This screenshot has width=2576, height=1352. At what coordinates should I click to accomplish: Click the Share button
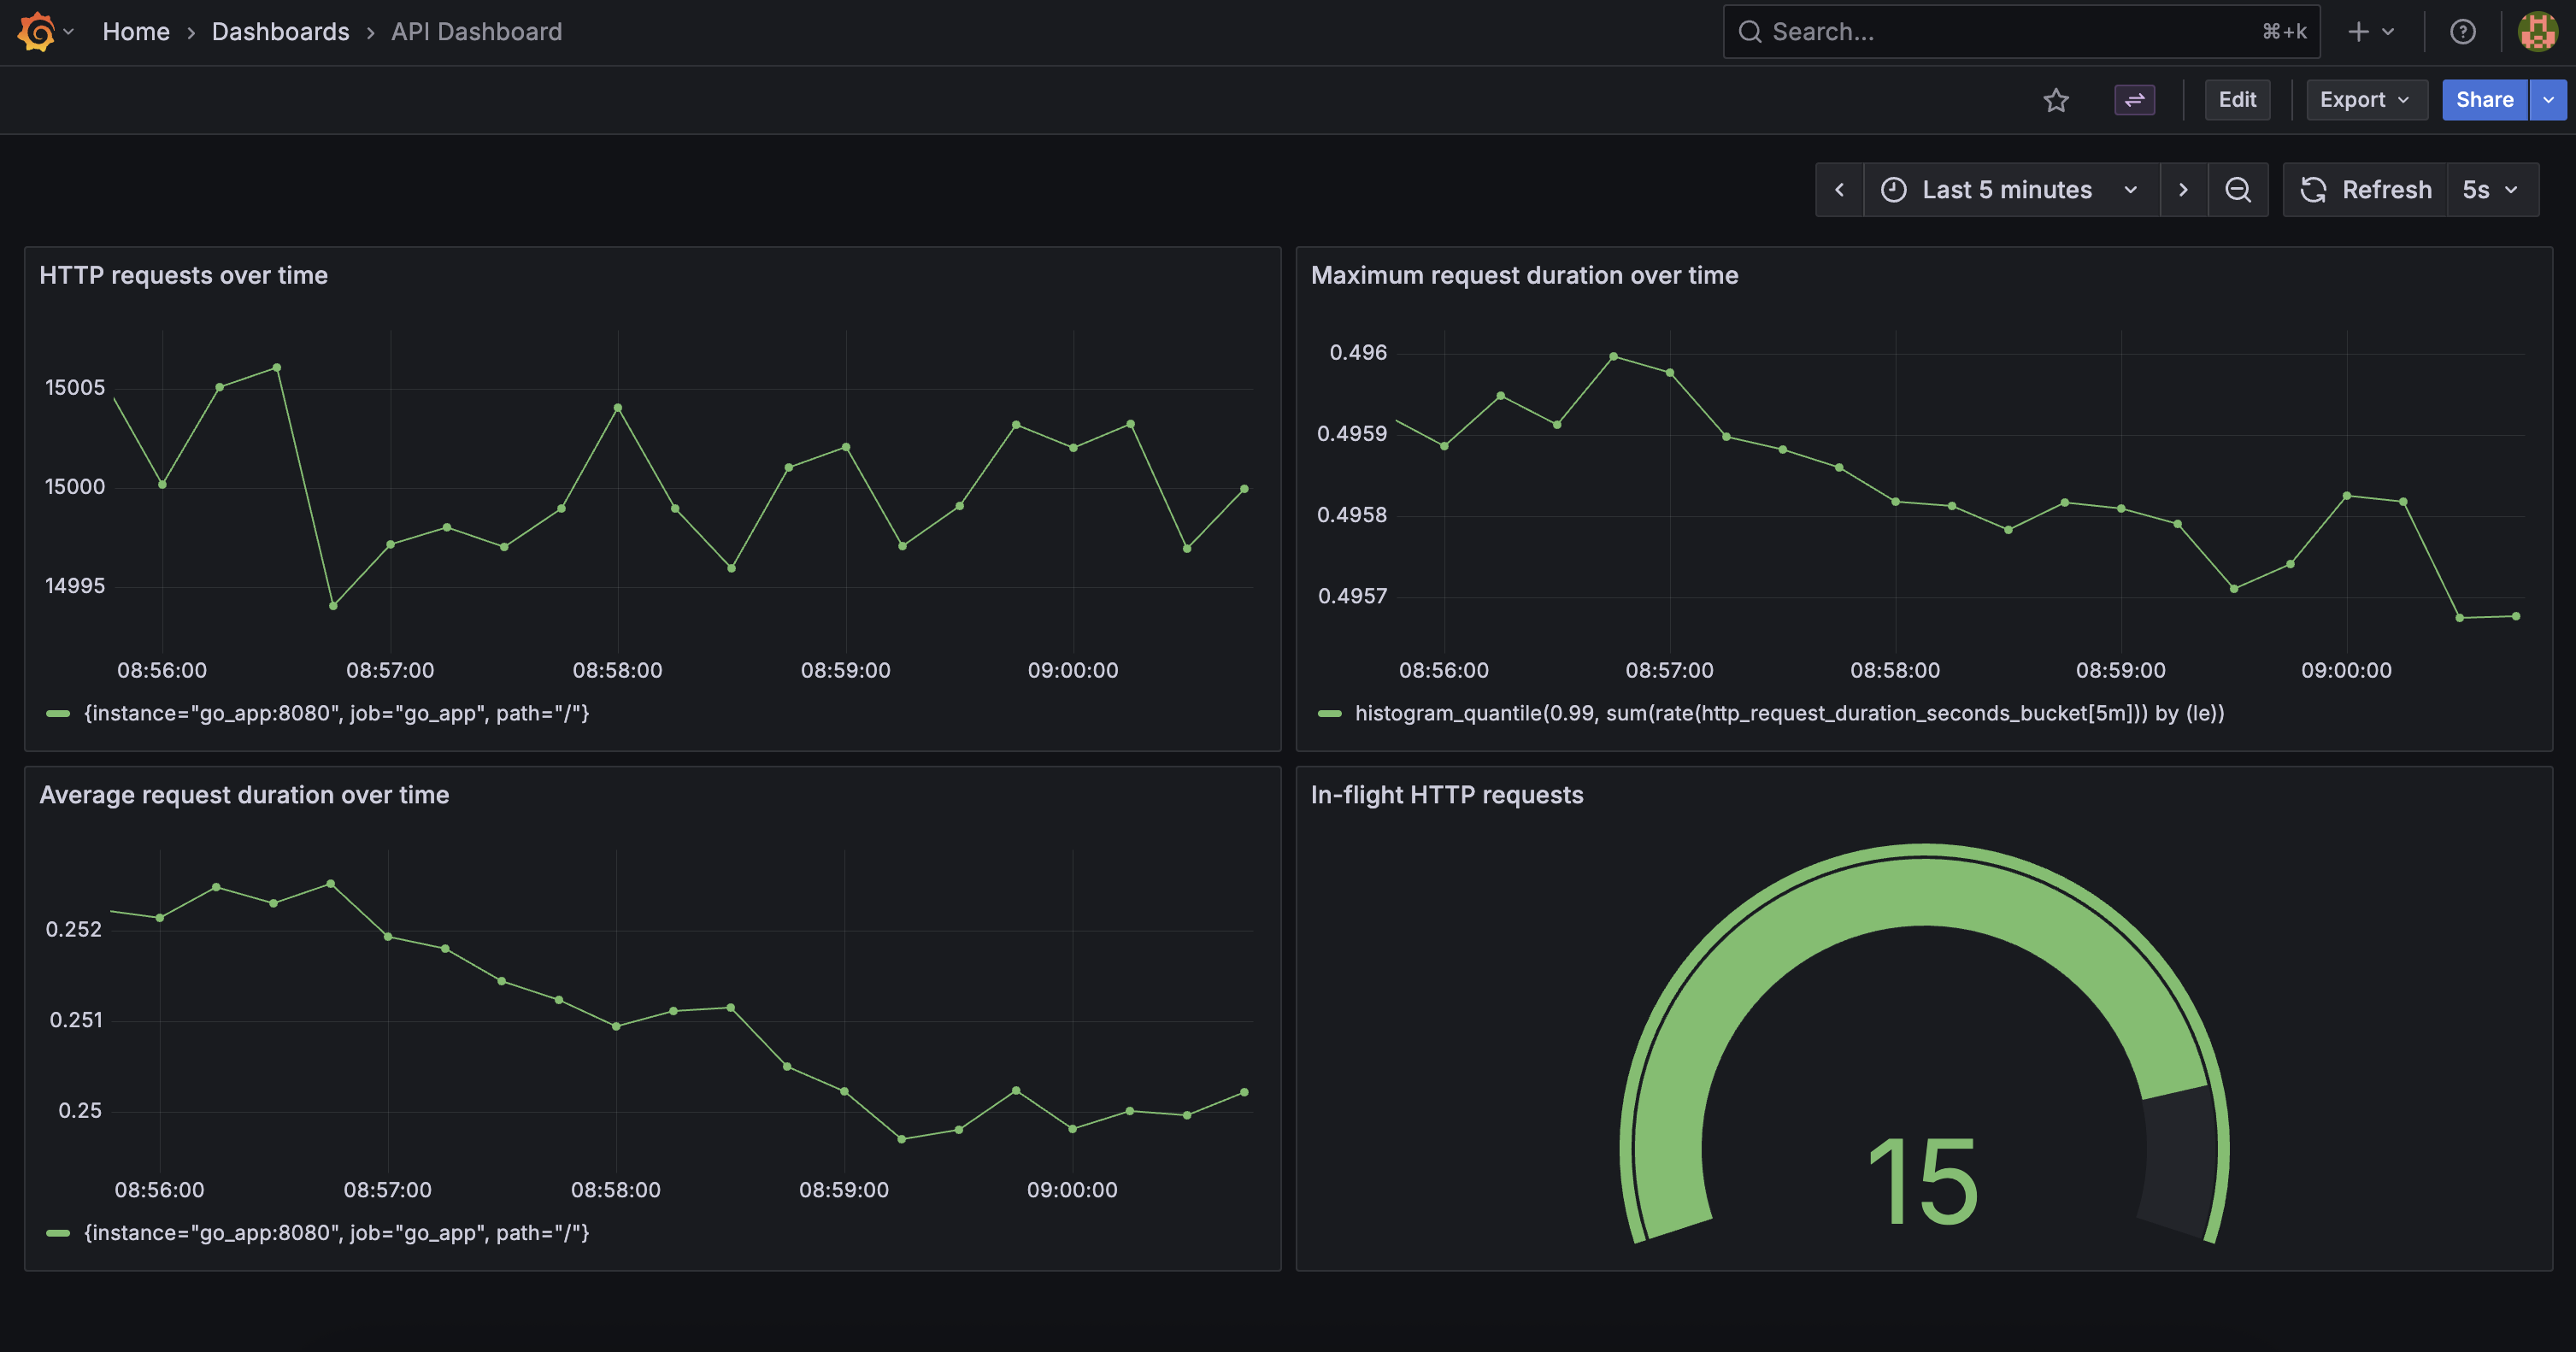(x=2484, y=100)
